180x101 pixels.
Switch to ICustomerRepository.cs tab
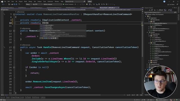tap(36, 8)
